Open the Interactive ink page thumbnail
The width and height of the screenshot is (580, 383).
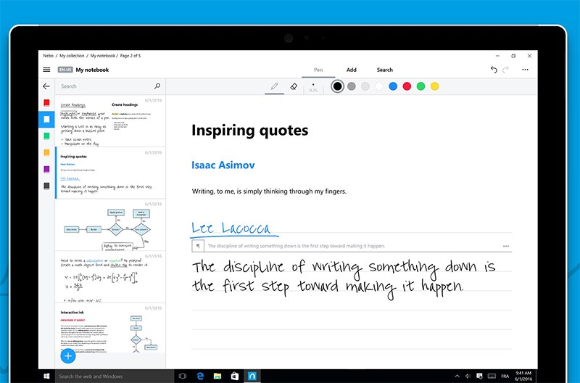pos(110,329)
